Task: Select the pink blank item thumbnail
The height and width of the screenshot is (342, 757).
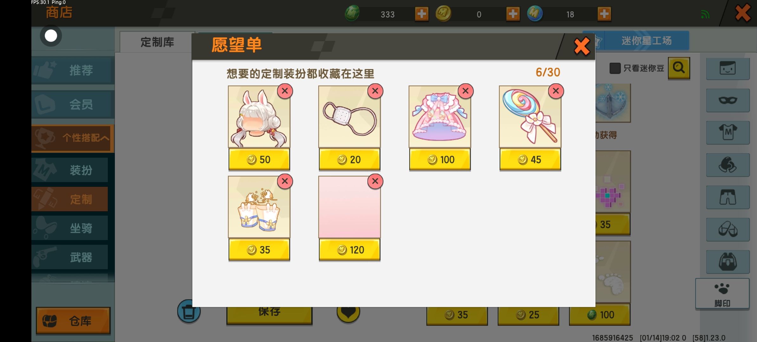Action: (349, 207)
